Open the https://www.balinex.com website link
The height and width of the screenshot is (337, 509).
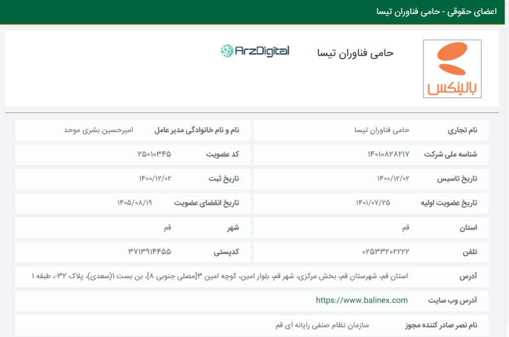pos(362,300)
